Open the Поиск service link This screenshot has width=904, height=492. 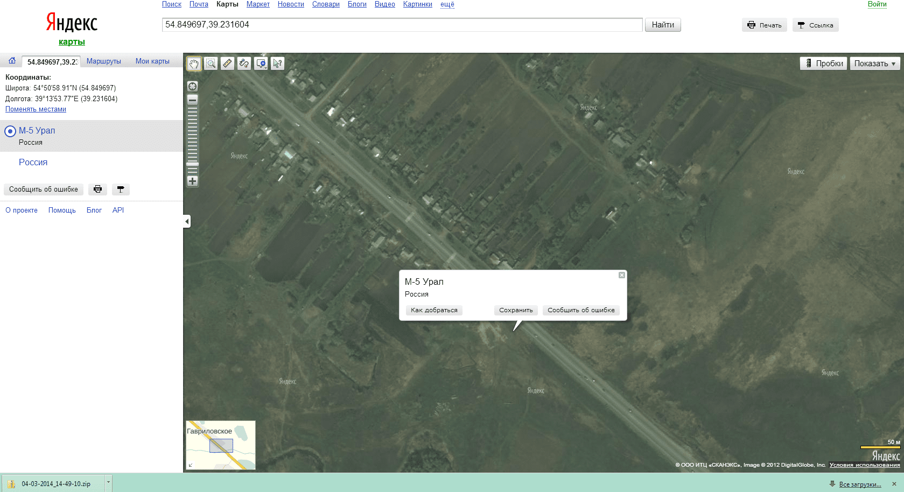point(172,4)
